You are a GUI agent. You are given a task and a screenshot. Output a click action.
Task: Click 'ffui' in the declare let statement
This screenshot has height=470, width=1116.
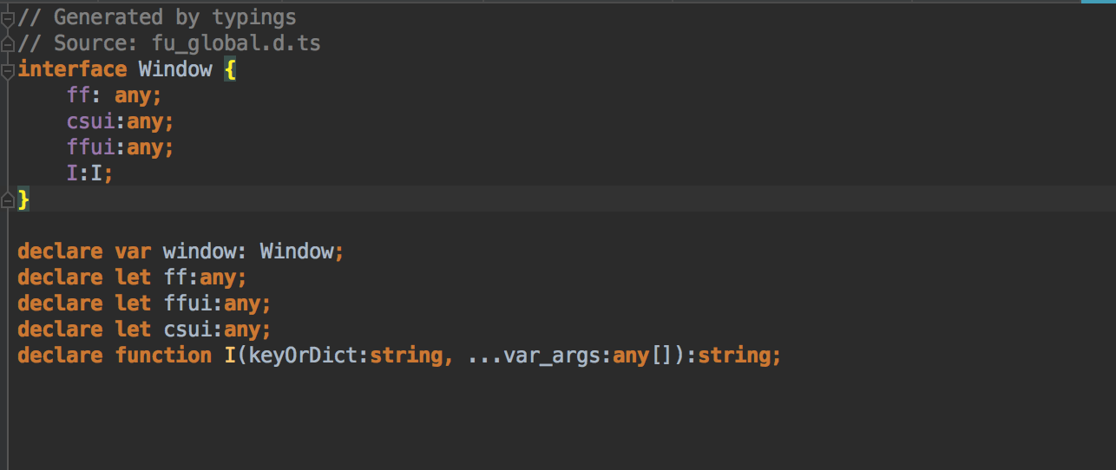coord(187,304)
